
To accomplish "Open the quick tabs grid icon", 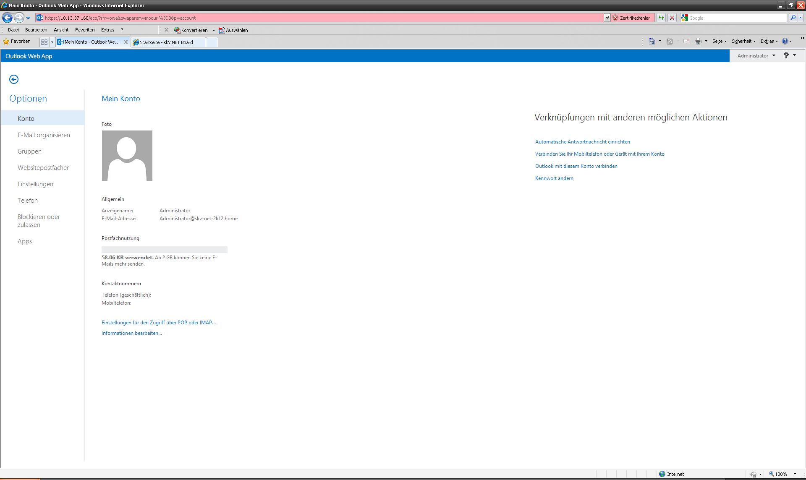I will (44, 42).
